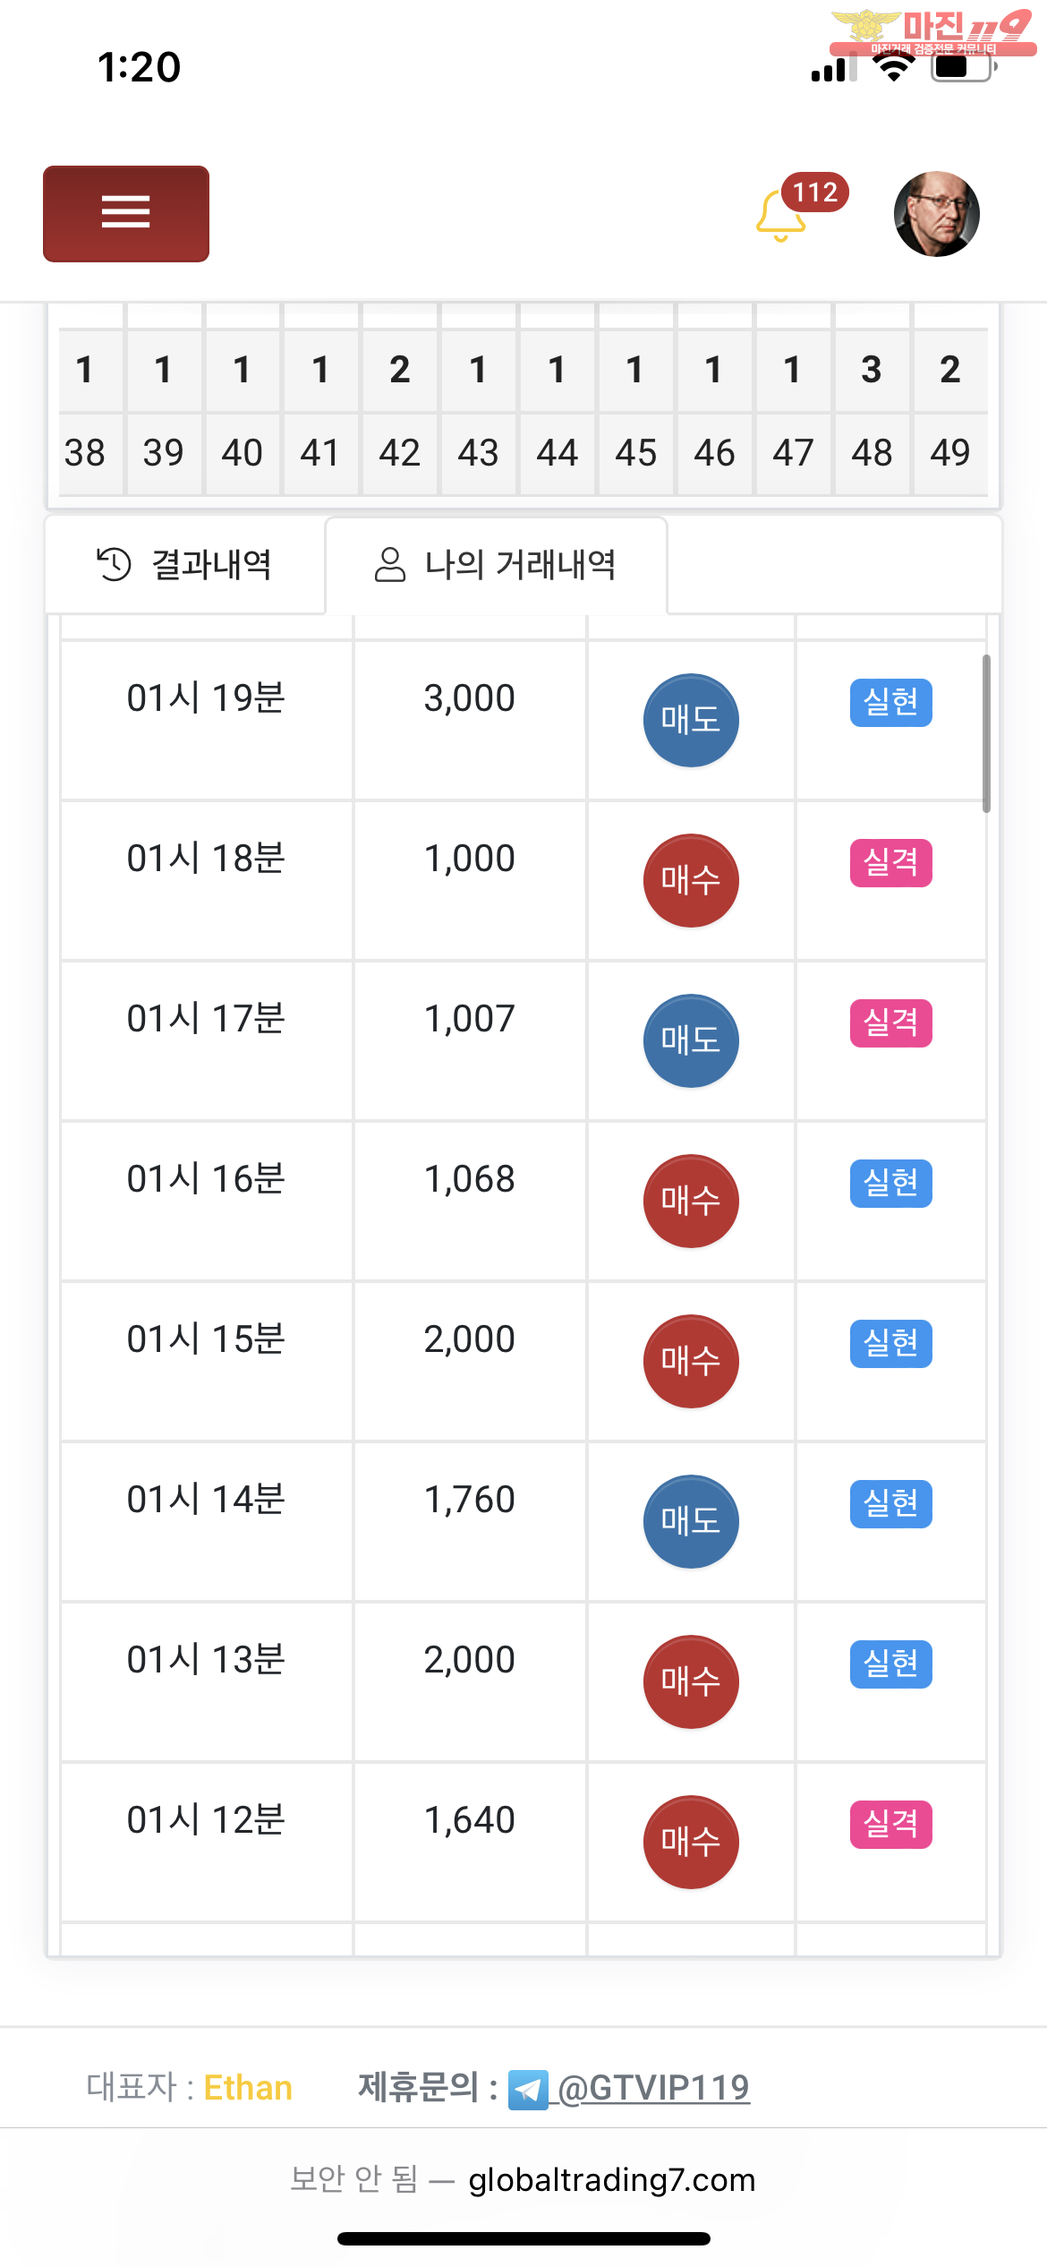The image size is (1047, 2267).
Task: Select 나의 거래내역 tab
Action: click(x=496, y=565)
